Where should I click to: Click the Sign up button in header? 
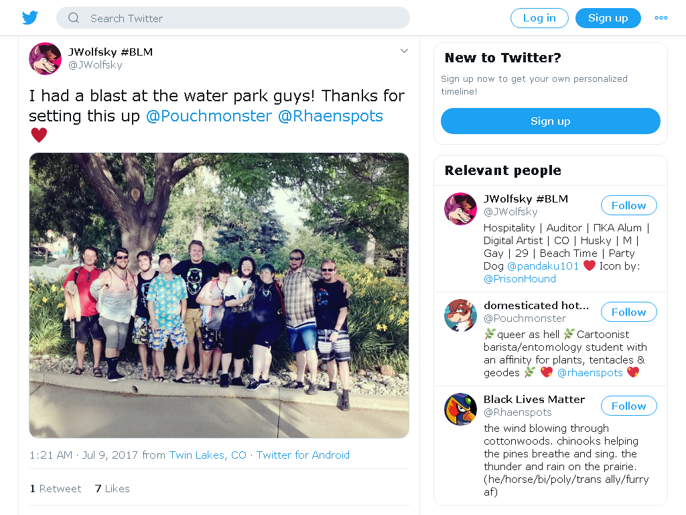[608, 18]
